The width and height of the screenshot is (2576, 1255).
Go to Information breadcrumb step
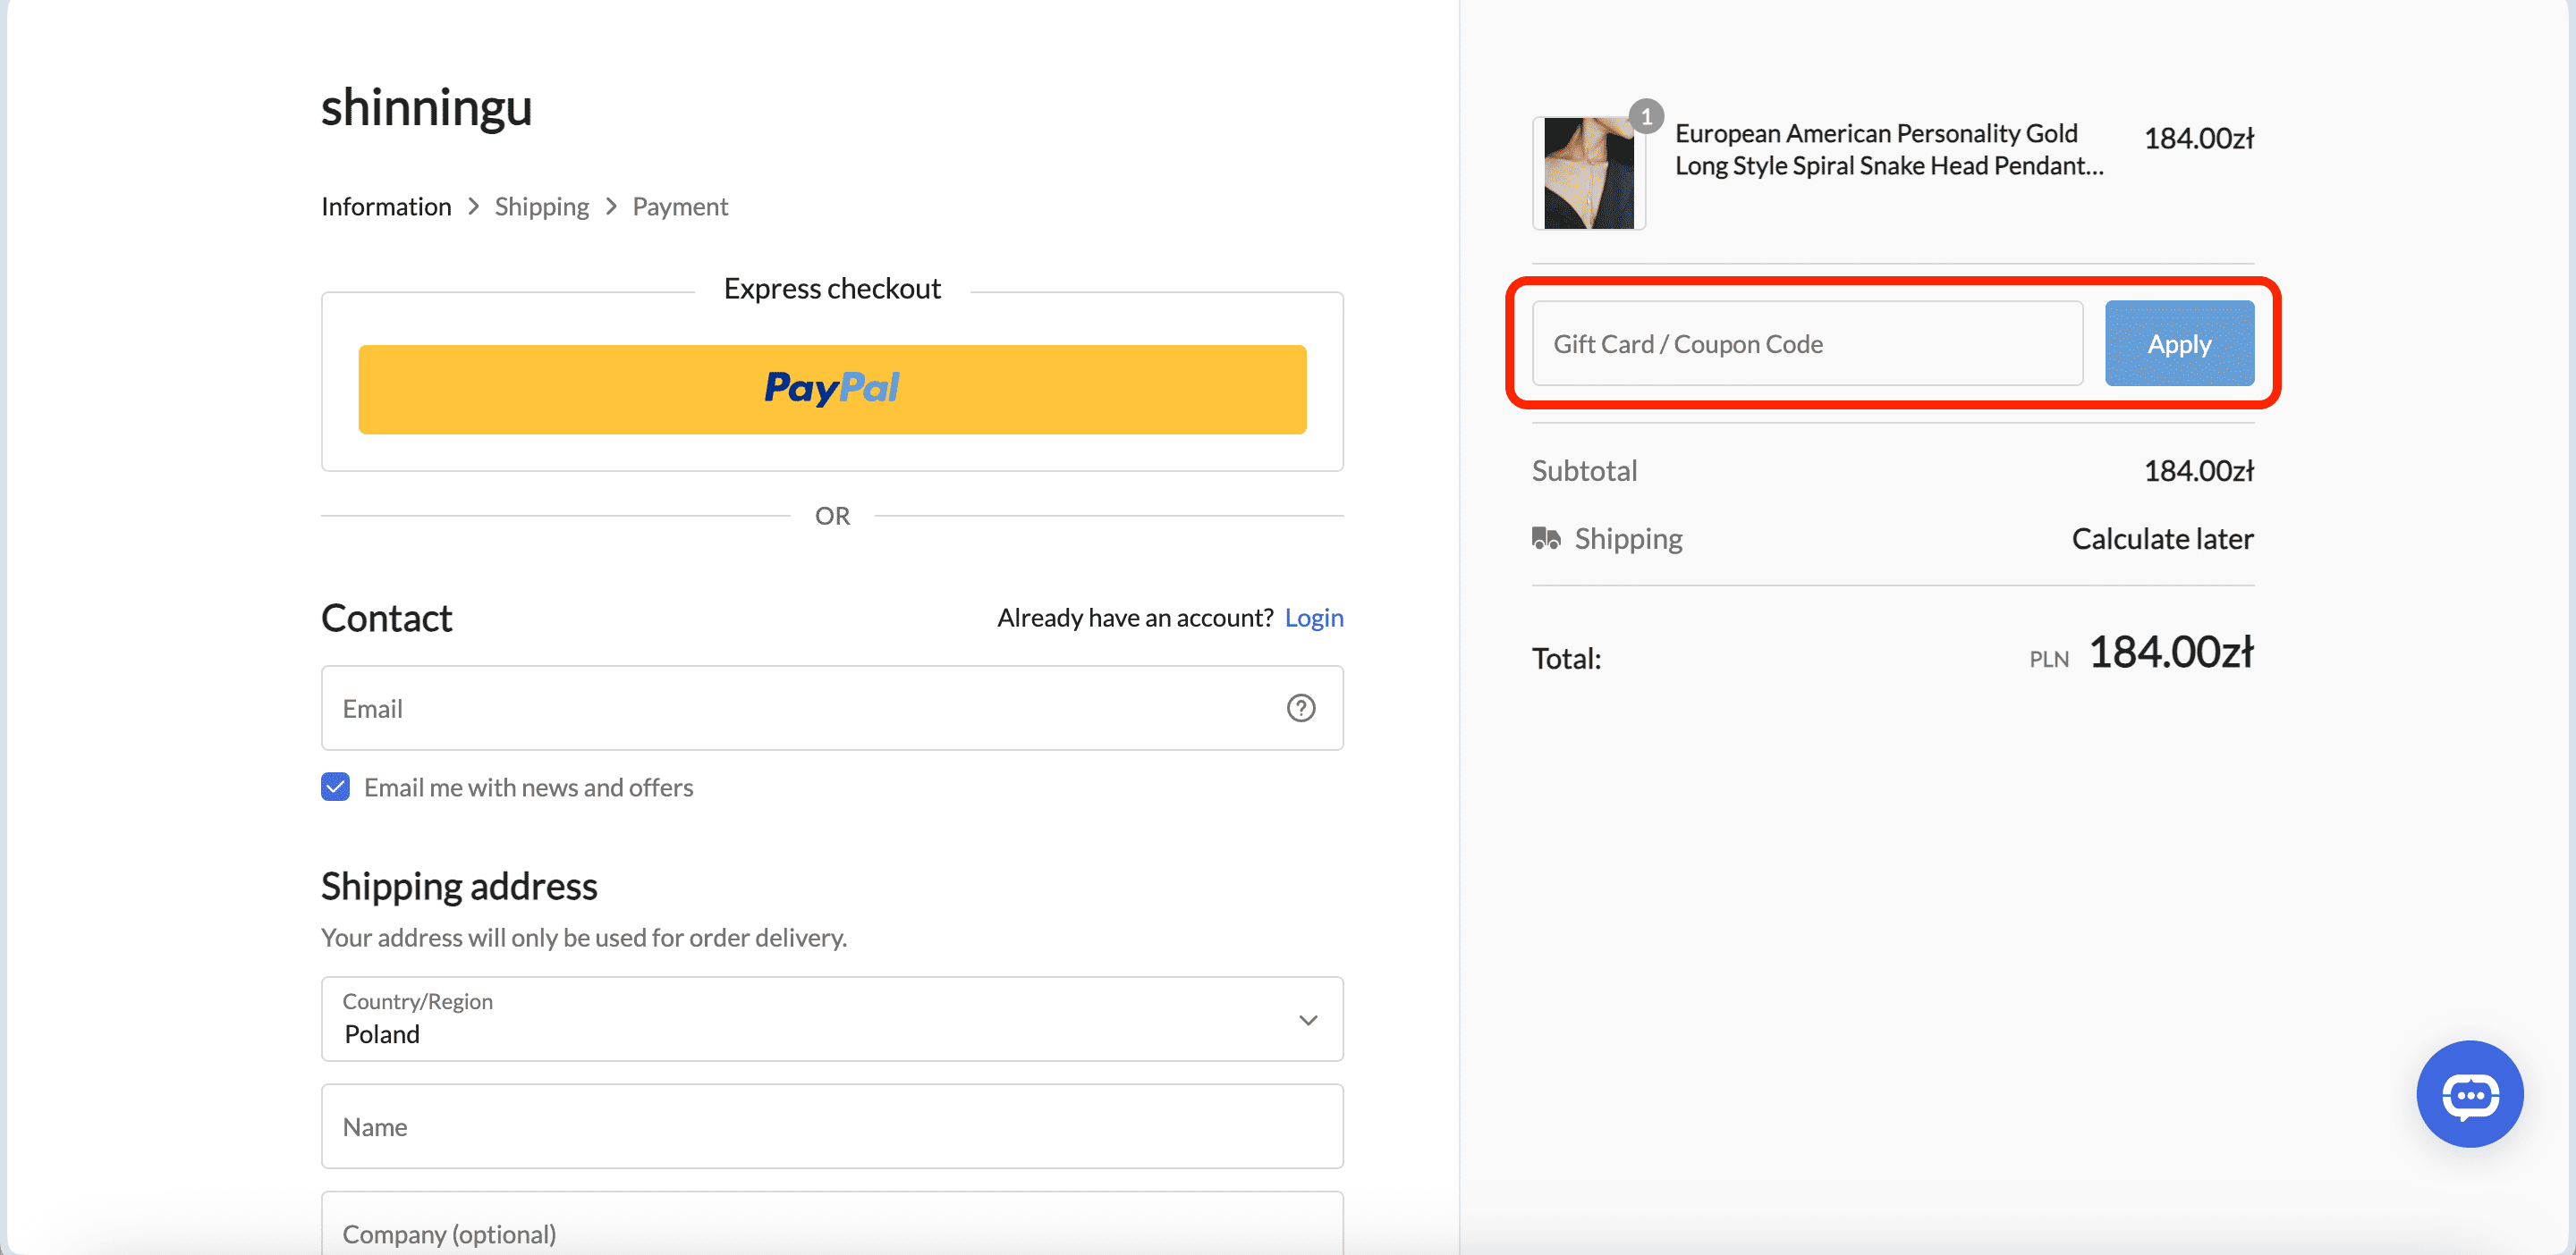(386, 206)
